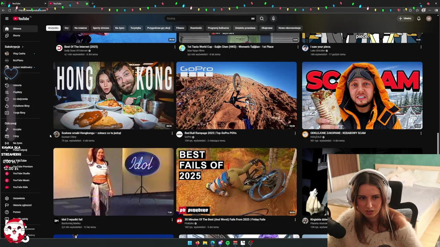Viewport: 440px width, 247px height.
Task: Open Polubione filmy liked videos
Action: point(20,106)
